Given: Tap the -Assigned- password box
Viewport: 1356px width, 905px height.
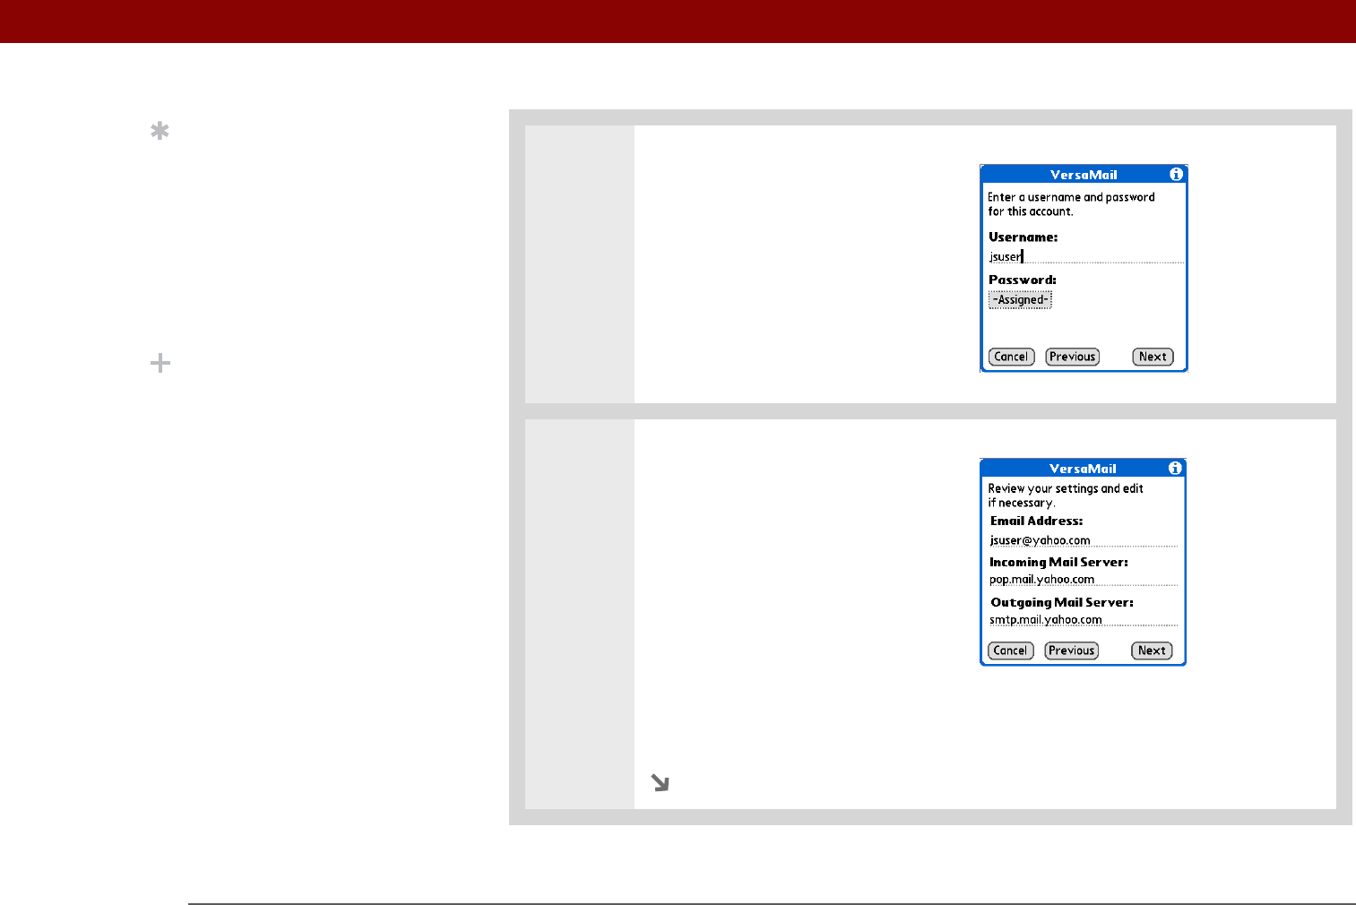Looking at the screenshot, I should point(1020,299).
